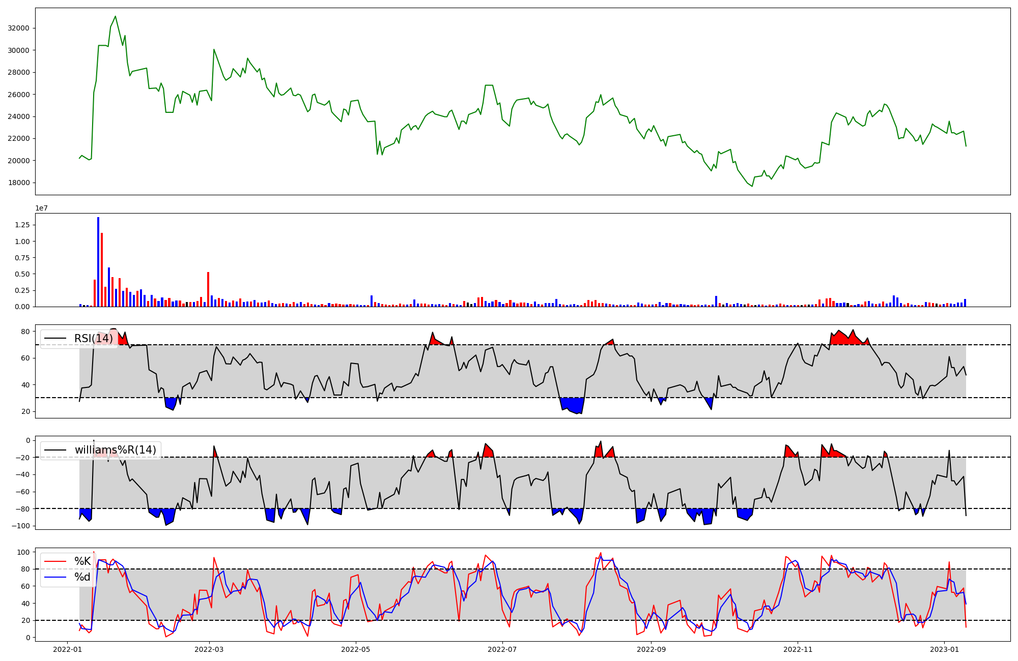Click the 2022-07 x-axis date label
This screenshot has width=1018, height=661.
tap(502, 649)
